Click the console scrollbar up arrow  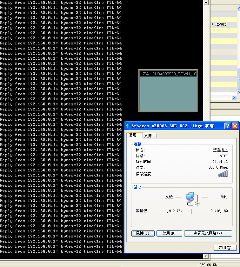[x=206, y=3]
